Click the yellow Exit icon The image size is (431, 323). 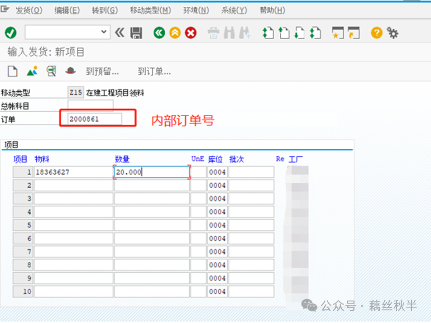tap(175, 33)
